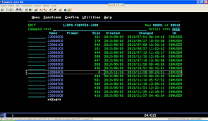Open Color mapping toolbar icon
The width and height of the screenshot is (208, 121).
tap(30, 10)
